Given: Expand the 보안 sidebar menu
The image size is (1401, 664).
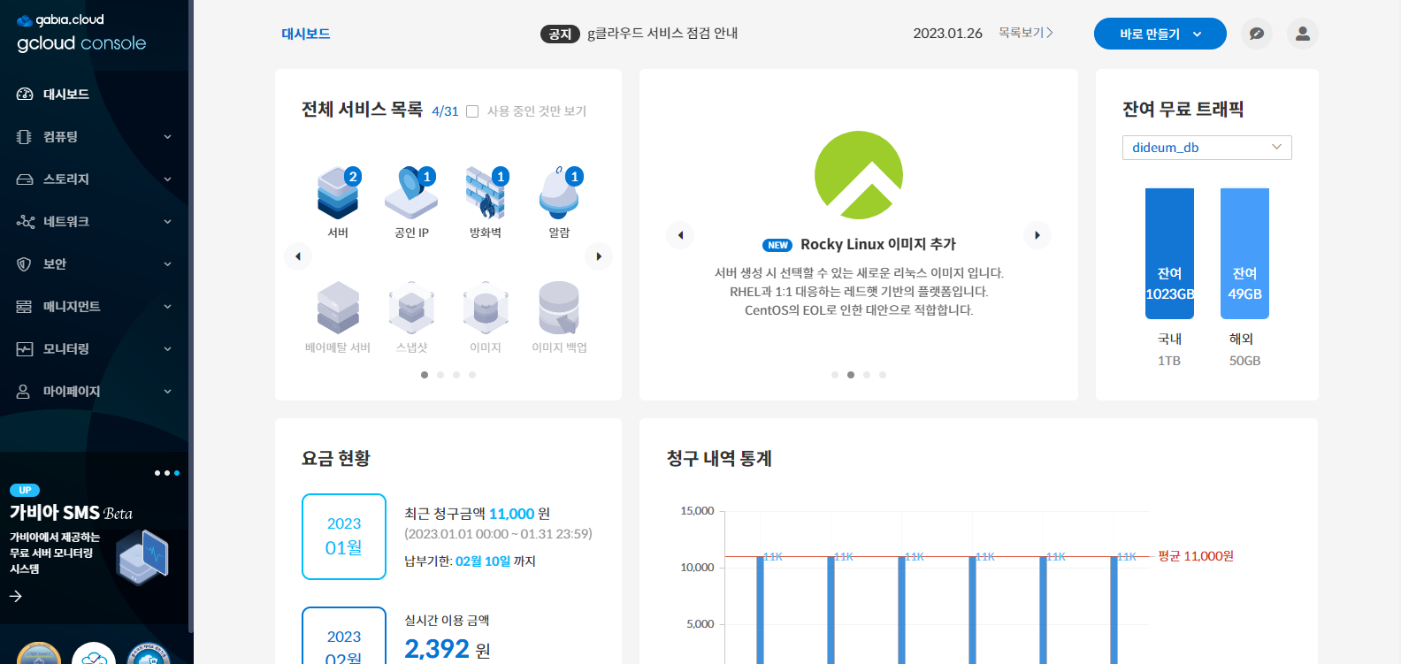Looking at the screenshot, I should coord(95,263).
